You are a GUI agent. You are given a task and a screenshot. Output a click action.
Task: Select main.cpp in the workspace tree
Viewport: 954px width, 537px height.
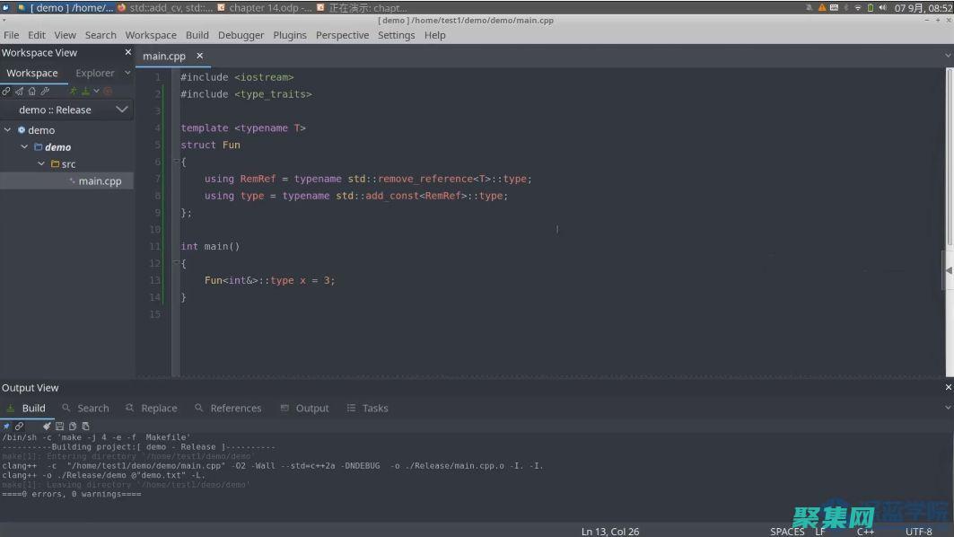(100, 181)
